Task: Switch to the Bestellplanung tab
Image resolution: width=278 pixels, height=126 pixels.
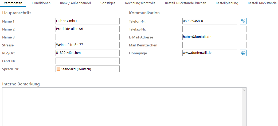Action: tap(227, 3)
